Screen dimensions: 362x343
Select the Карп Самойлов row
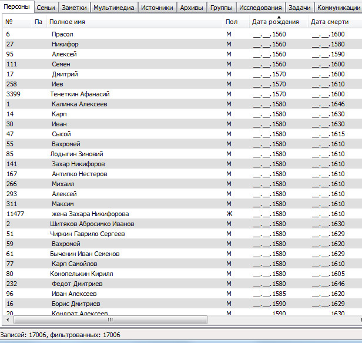182,264
